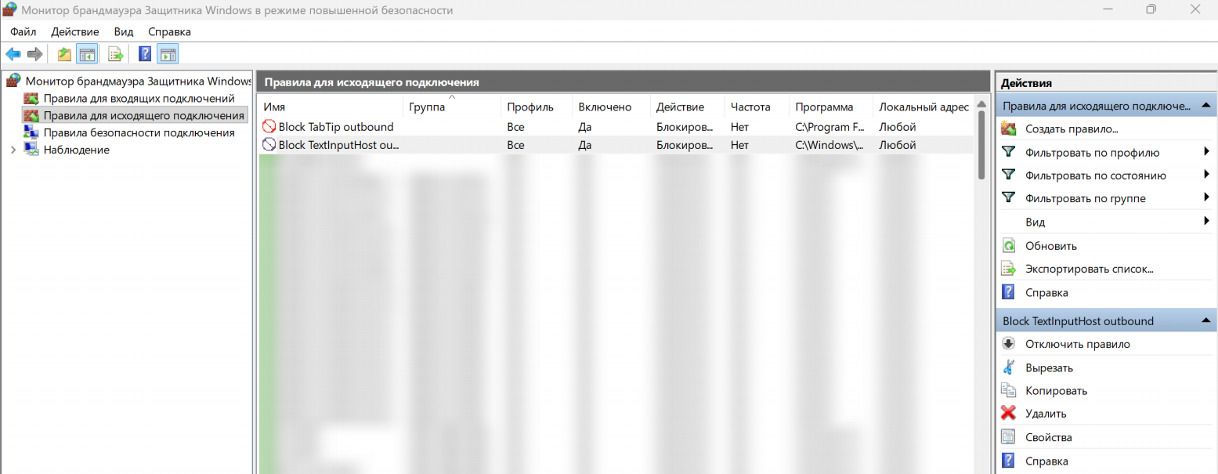Click Удалить red cross action
The image size is (1218, 474).
point(1046,414)
